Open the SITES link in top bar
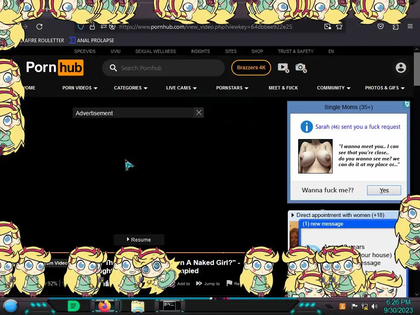Viewport: 420px width, 315px height. [231, 51]
